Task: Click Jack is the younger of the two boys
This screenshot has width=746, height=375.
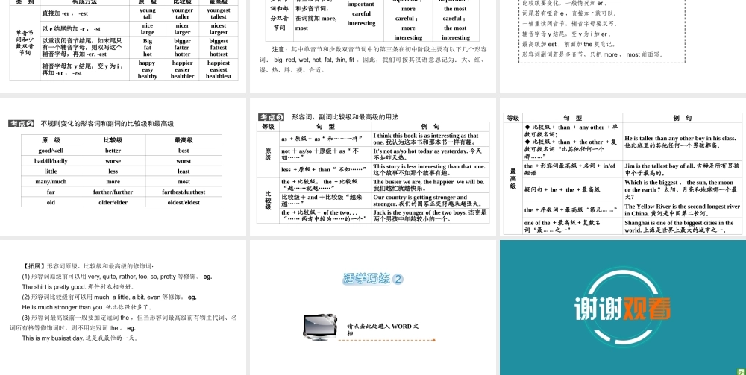Action: click(430, 215)
